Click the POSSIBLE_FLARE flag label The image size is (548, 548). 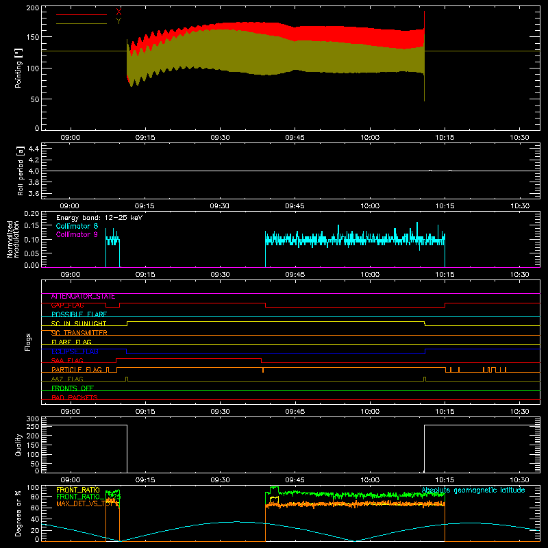pos(79,314)
